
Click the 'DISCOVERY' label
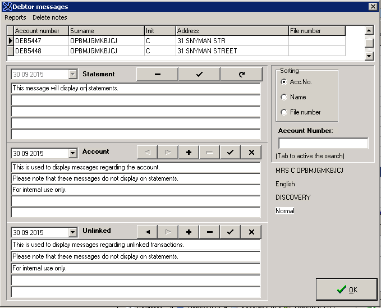point(293,197)
